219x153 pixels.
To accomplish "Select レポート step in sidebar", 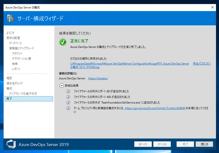I will [16, 69].
